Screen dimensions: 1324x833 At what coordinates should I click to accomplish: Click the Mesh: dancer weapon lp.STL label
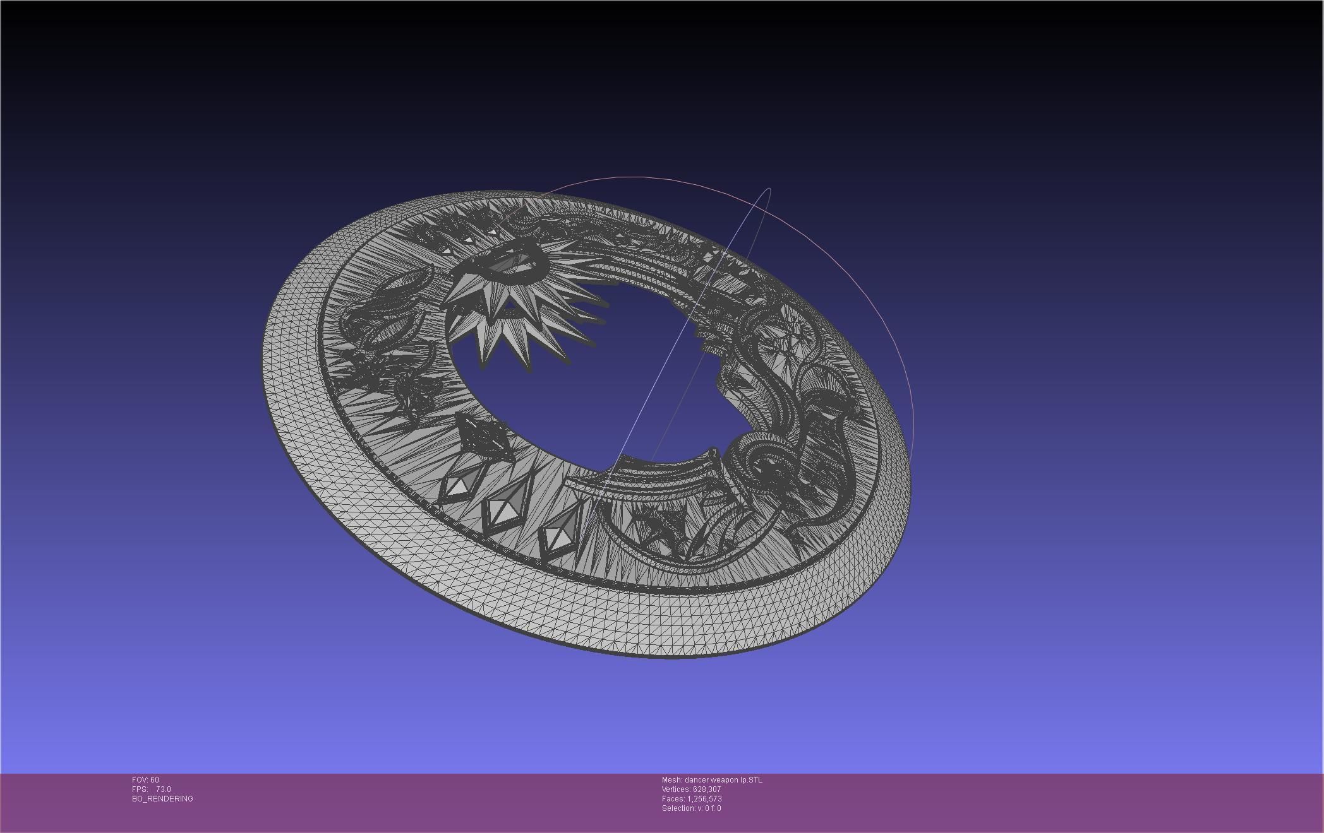712,780
